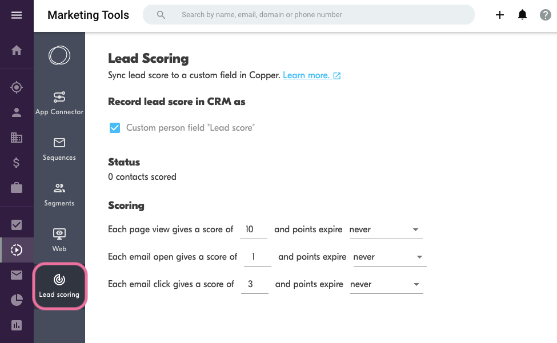This screenshot has width=557, height=343.
Task: Edit the page view score field
Action: 253,229
